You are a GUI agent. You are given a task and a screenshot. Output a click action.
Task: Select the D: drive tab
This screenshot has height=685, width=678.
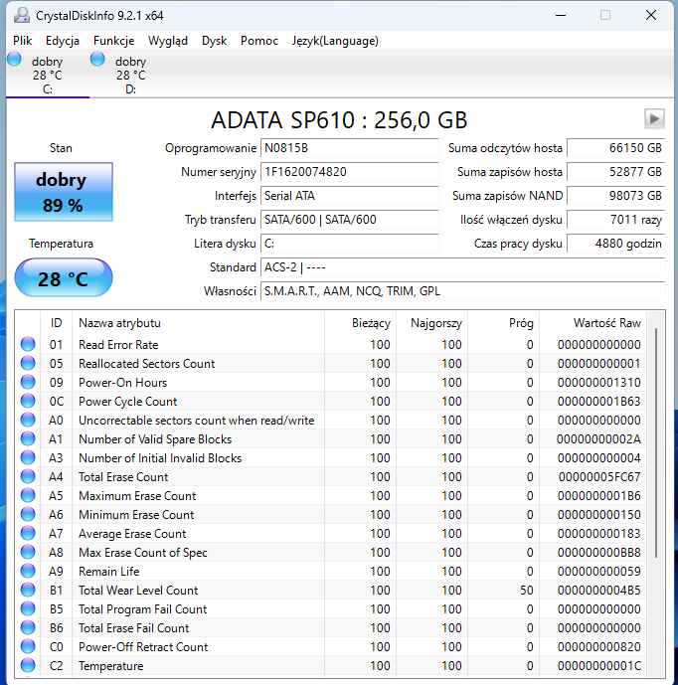pyautogui.click(x=130, y=75)
